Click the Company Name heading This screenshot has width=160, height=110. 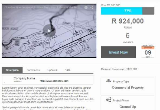coord(24,78)
